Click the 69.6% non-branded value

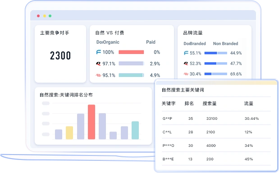click(x=236, y=74)
